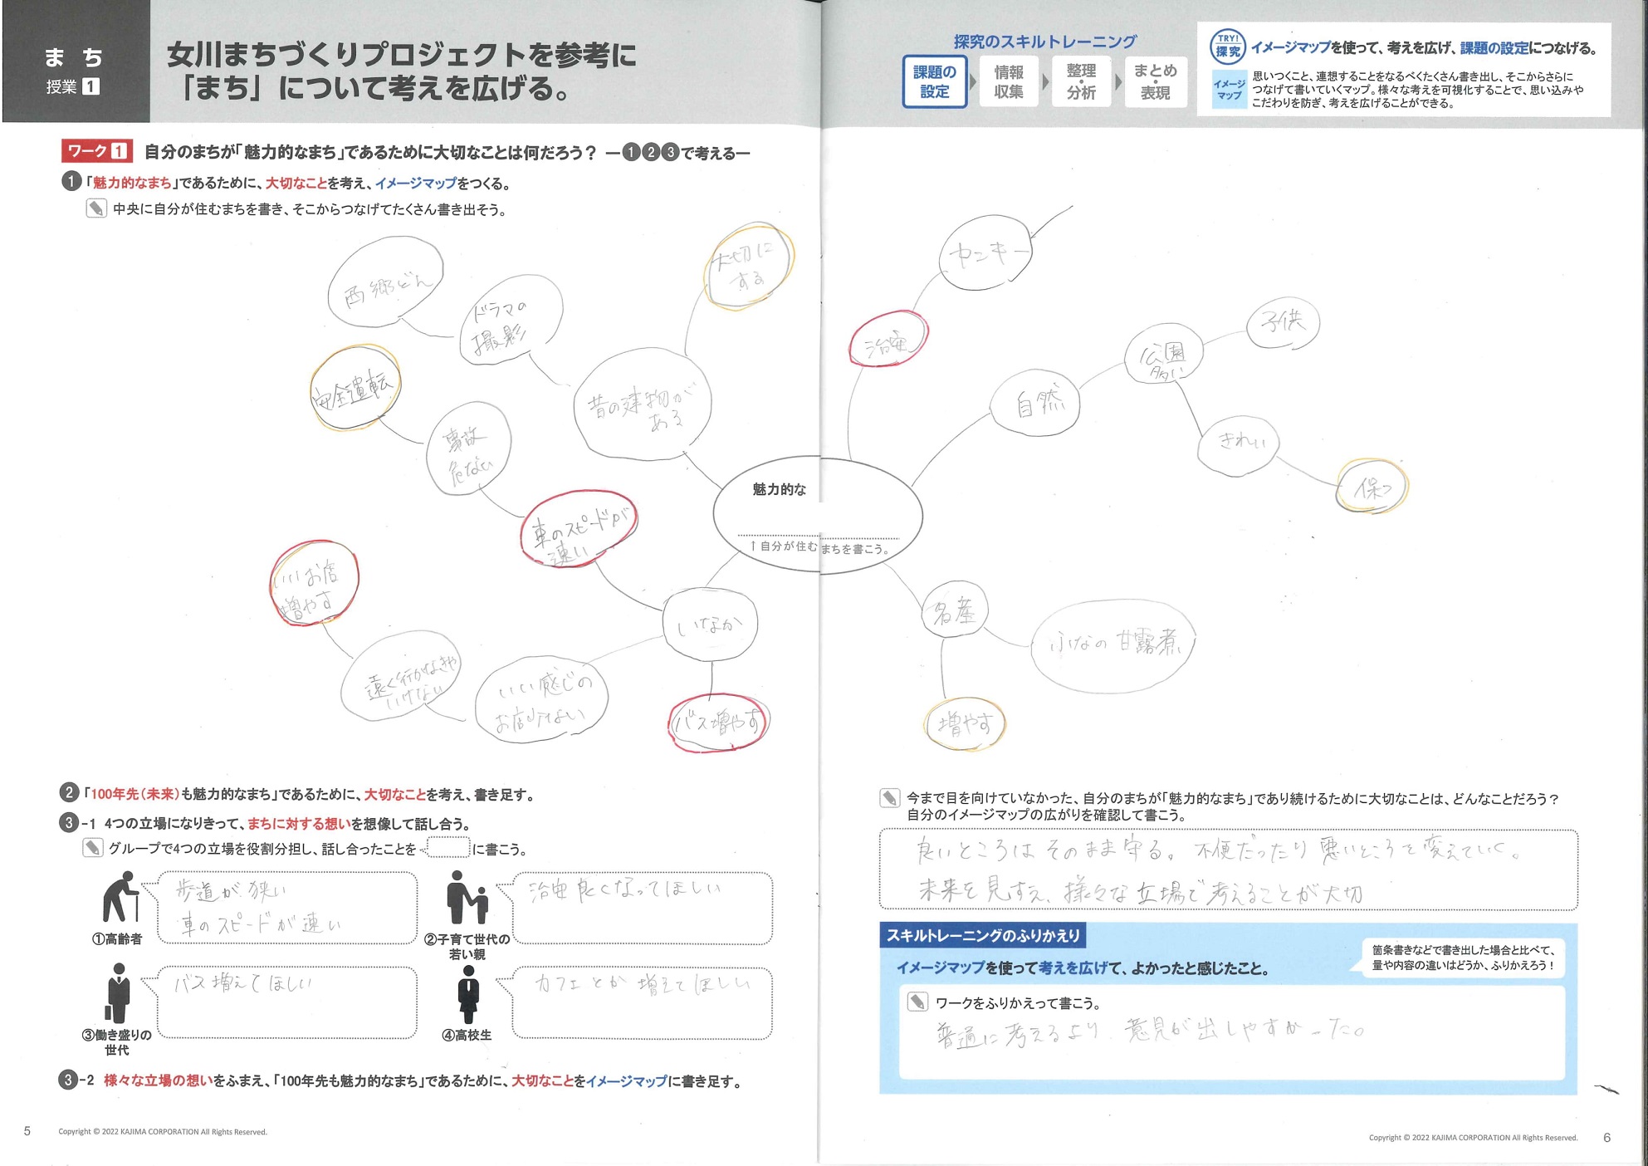Click the 公園 少ない bubble
Screen dimensions: 1648x1166
click(1165, 355)
